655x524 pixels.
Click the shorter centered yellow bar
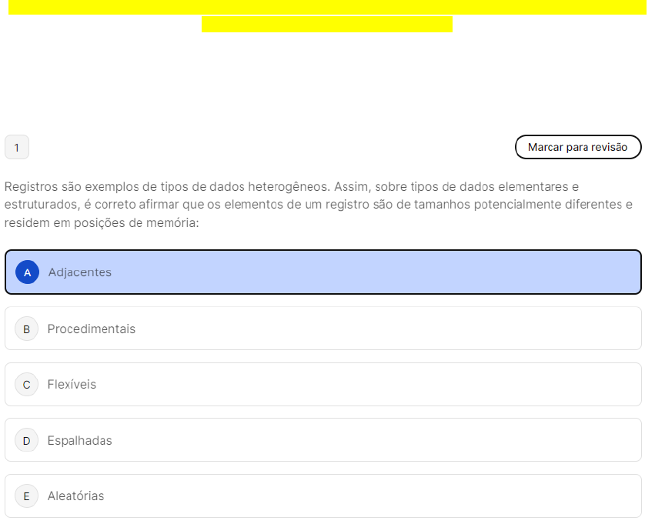[326, 25]
